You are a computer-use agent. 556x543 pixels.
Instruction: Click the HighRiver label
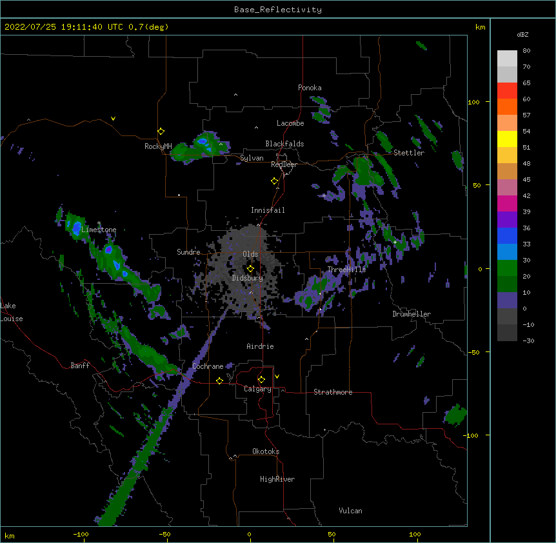(x=277, y=479)
